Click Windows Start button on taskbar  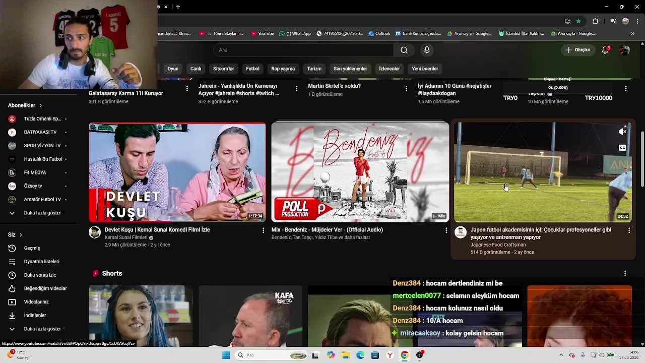coord(226,355)
